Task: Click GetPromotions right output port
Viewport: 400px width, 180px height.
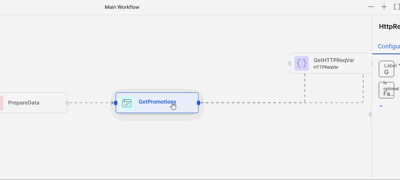Action: pyautogui.click(x=199, y=103)
